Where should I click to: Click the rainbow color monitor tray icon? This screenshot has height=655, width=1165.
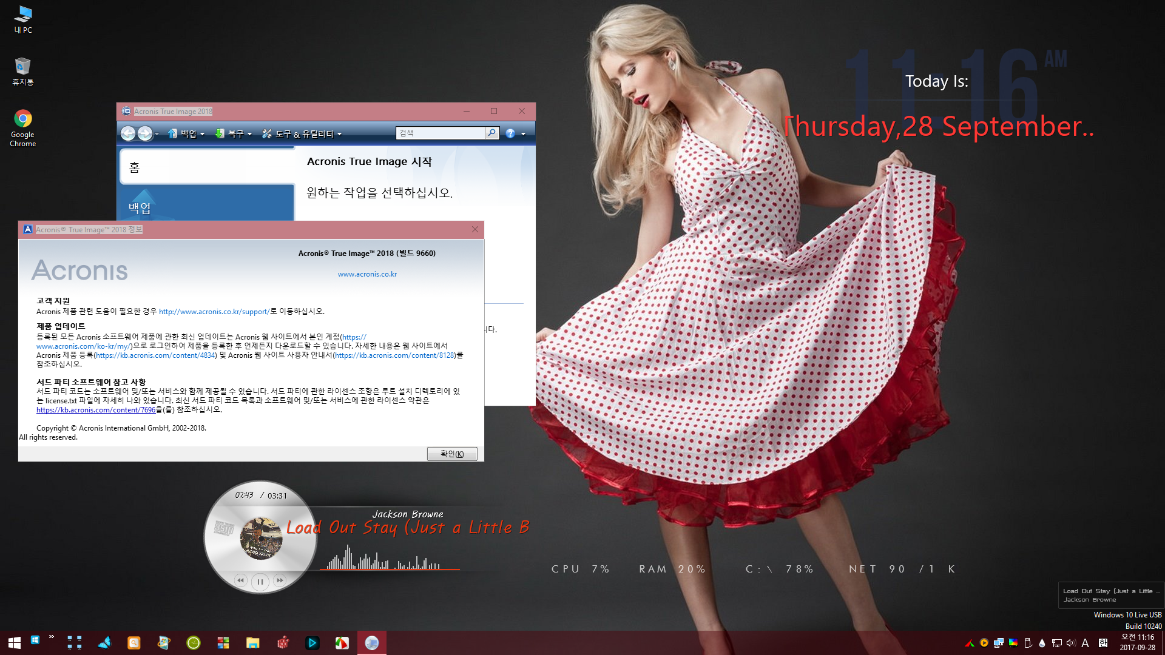[x=1013, y=643]
